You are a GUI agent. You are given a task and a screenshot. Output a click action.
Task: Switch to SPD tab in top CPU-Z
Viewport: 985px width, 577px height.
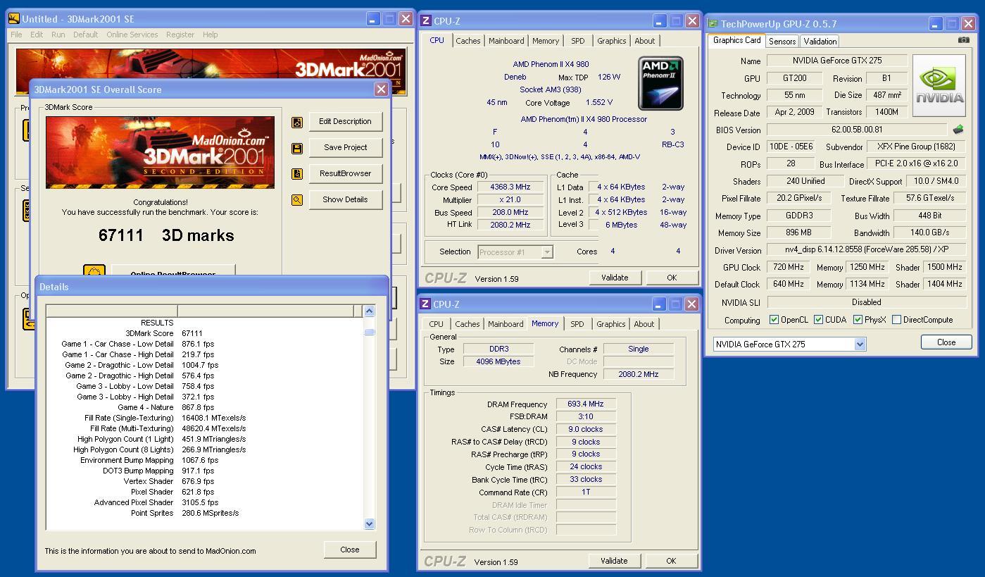[x=578, y=41]
